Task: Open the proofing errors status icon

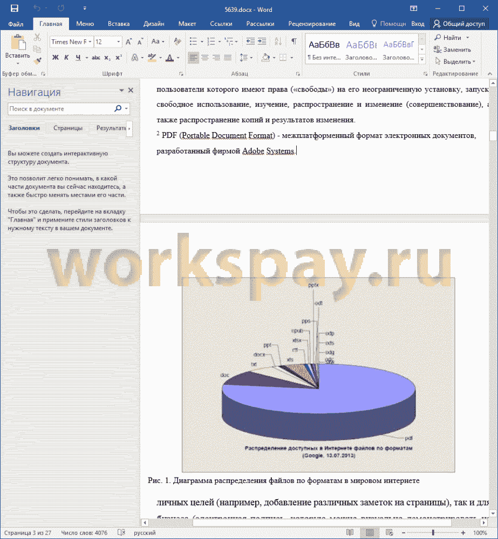Action: click(x=121, y=533)
